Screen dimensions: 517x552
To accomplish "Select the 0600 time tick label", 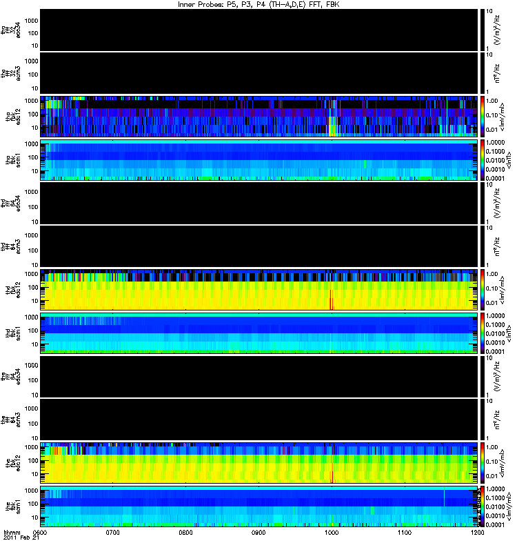I will [40, 533].
